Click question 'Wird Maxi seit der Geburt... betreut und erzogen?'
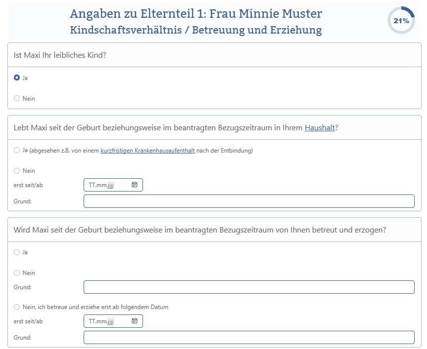The height and width of the screenshot is (349, 427). (x=200, y=230)
